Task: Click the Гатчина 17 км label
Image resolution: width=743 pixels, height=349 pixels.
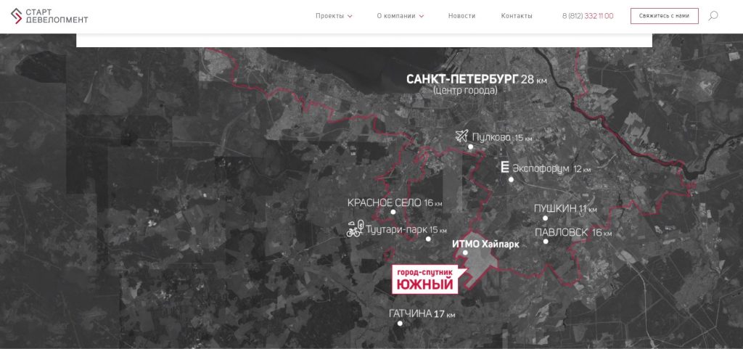Action: click(422, 313)
